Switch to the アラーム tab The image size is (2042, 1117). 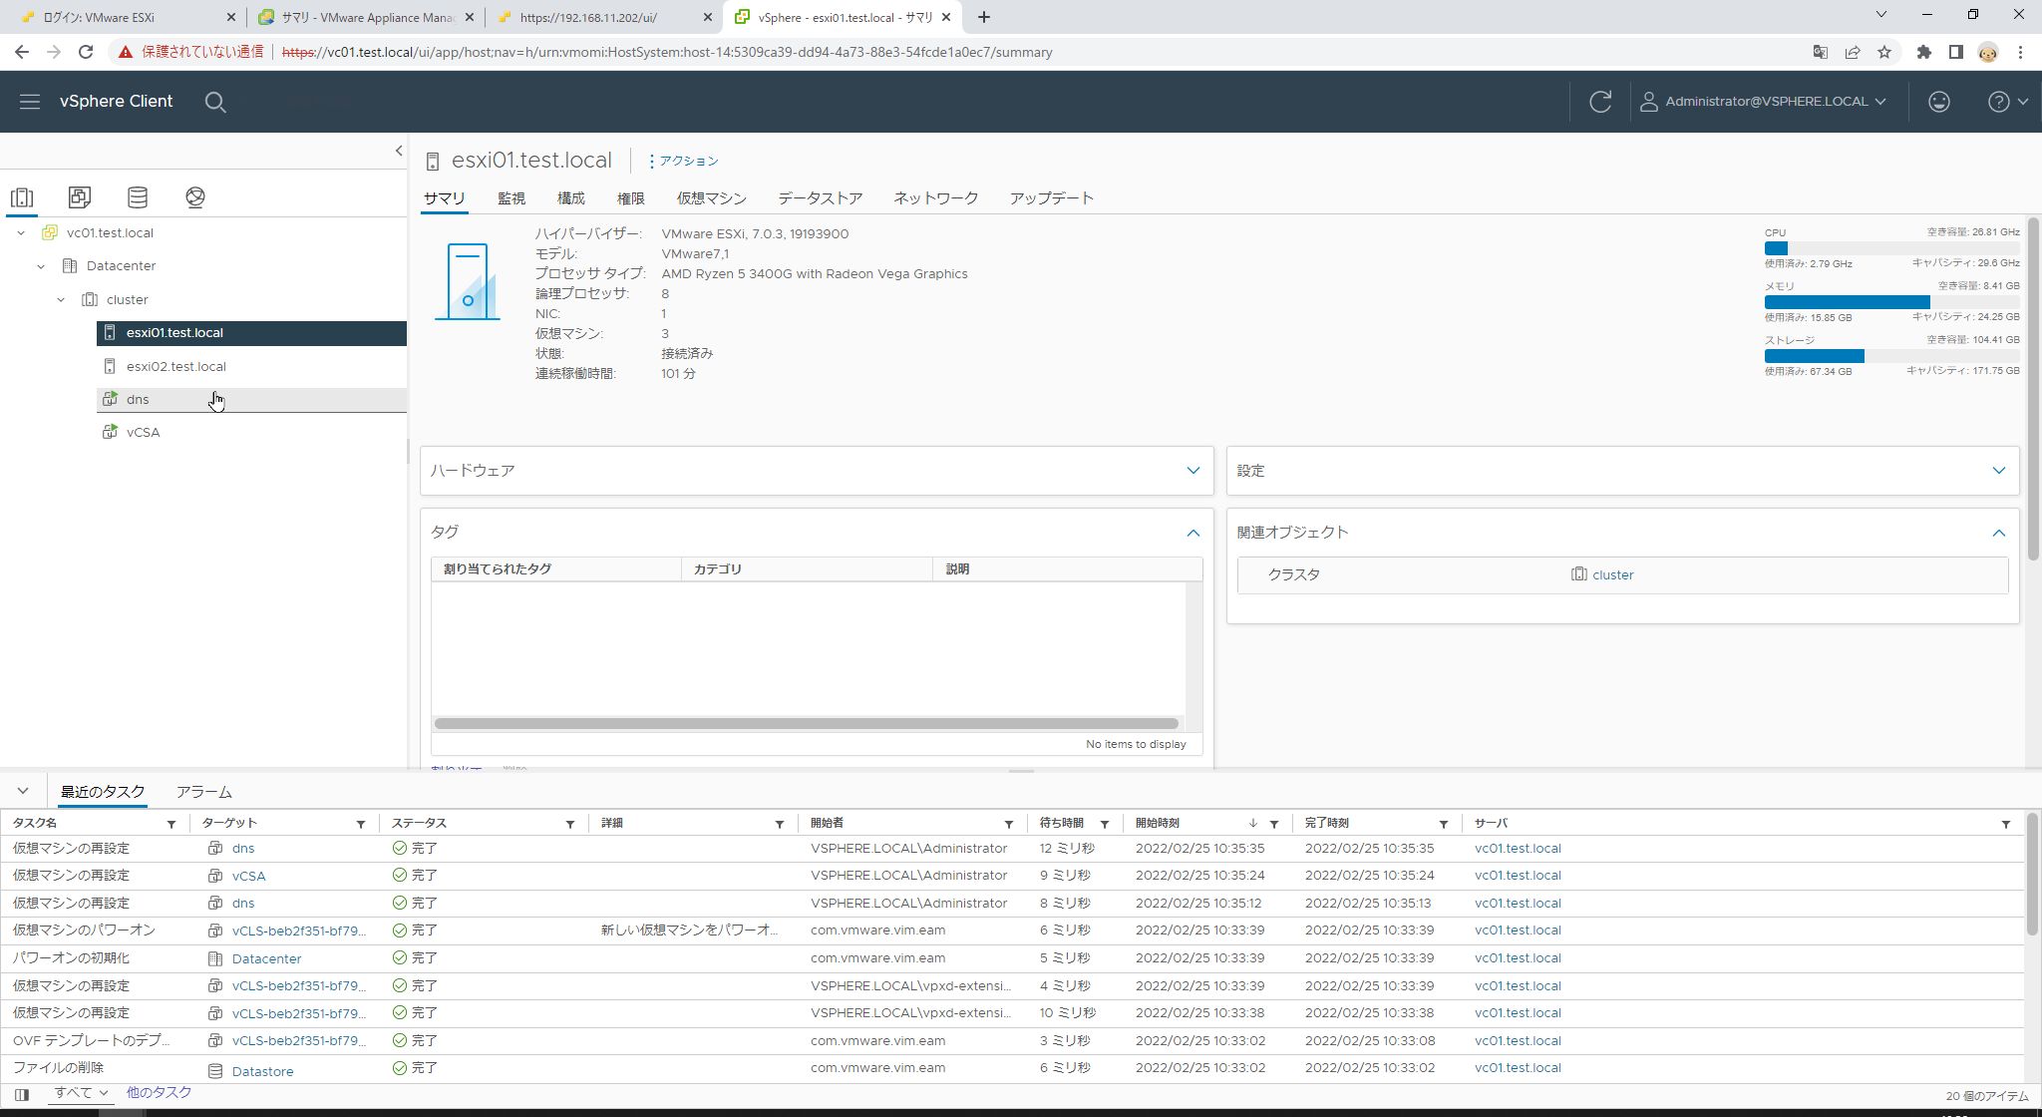coord(204,792)
